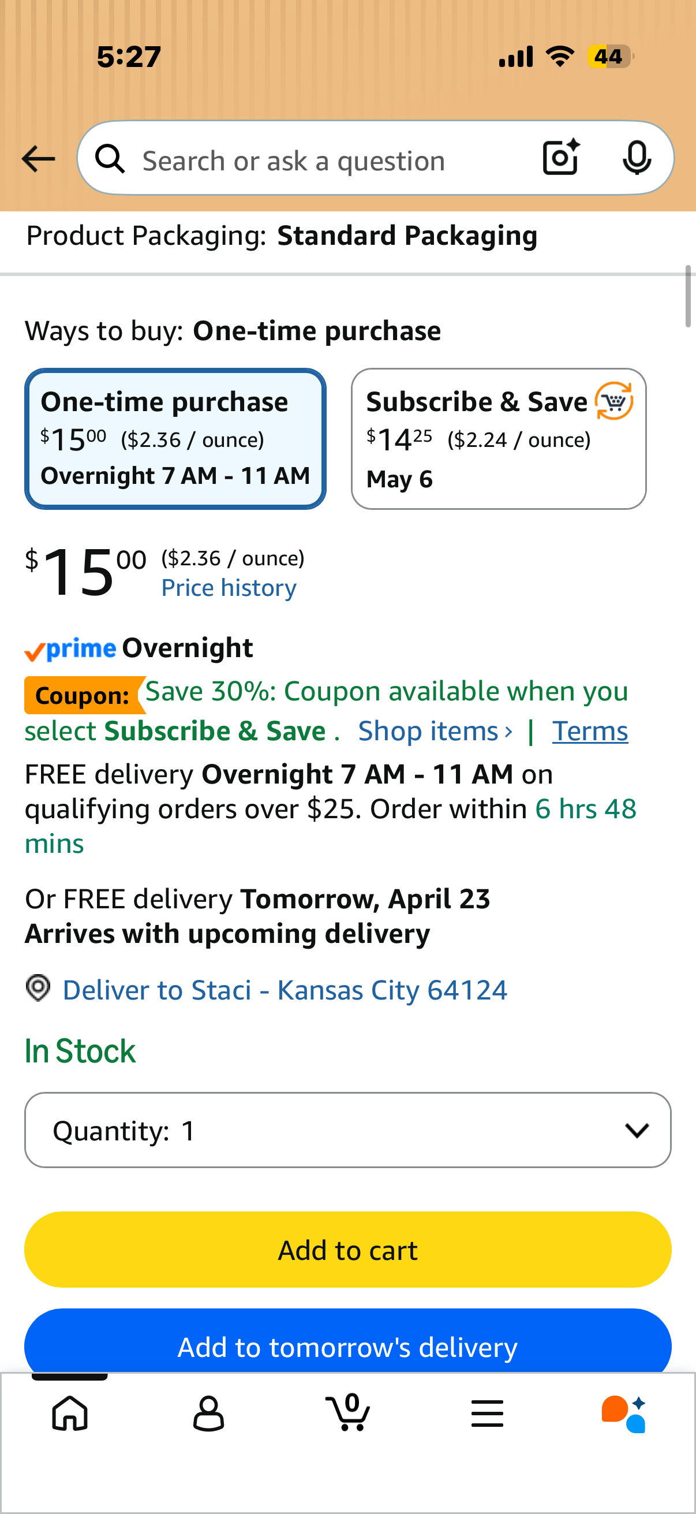Open the Price history link
696x1514 pixels.
click(229, 588)
